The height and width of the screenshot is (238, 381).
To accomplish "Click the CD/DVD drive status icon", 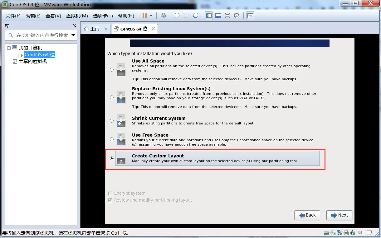I will point(333,233).
